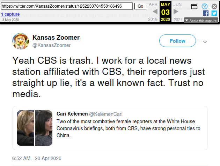
Task: Share this capture on Facebook
Action: pyautogui.click(x=206, y=13)
